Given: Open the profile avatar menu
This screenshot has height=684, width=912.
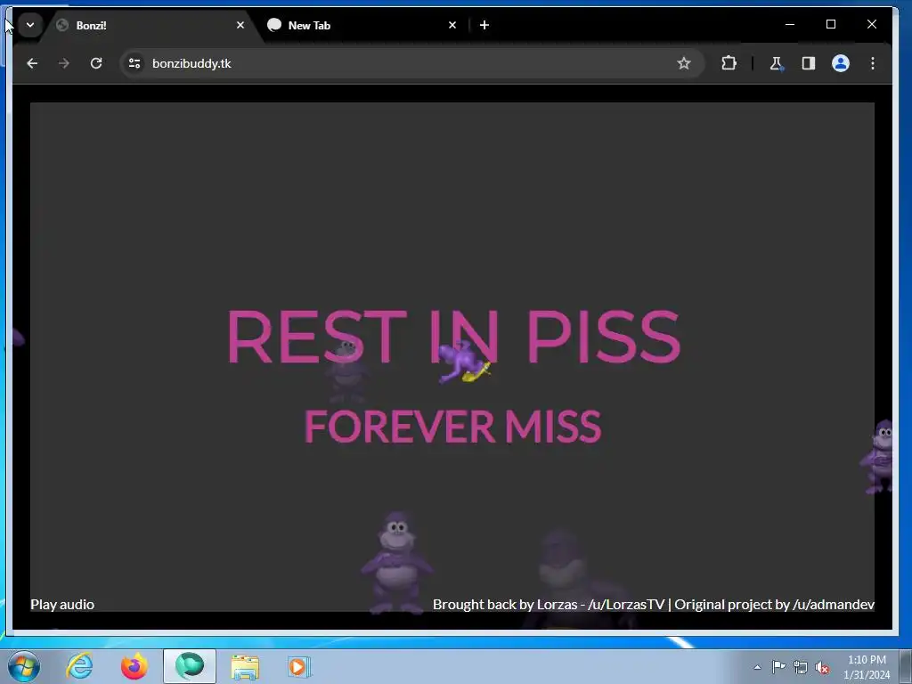Looking at the screenshot, I should point(841,63).
